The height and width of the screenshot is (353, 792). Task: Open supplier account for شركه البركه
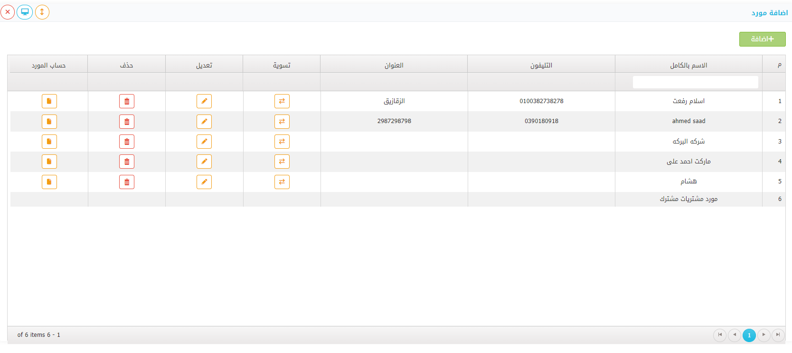point(49,142)
